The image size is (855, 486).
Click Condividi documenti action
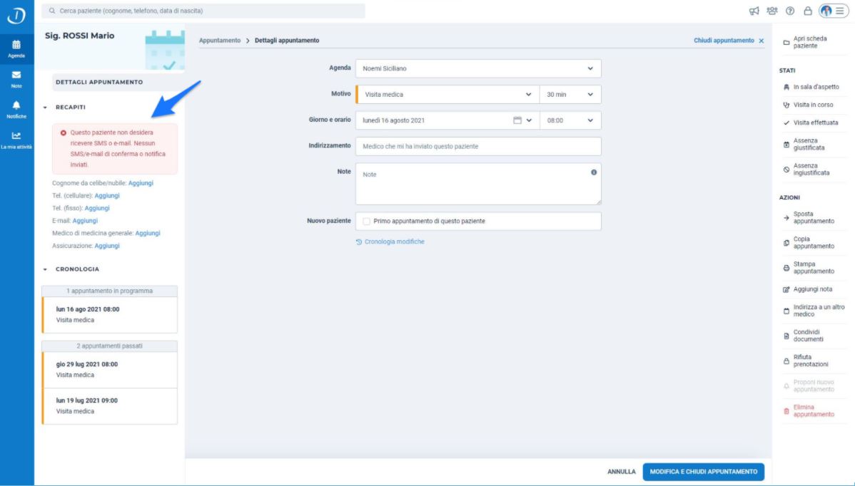tap(804, 336)
